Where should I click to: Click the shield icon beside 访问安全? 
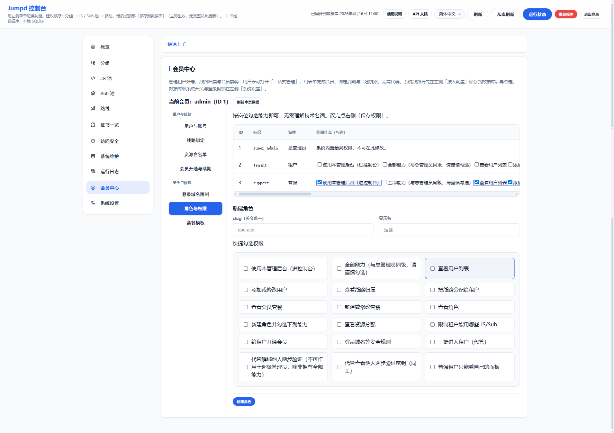point(93,141)
